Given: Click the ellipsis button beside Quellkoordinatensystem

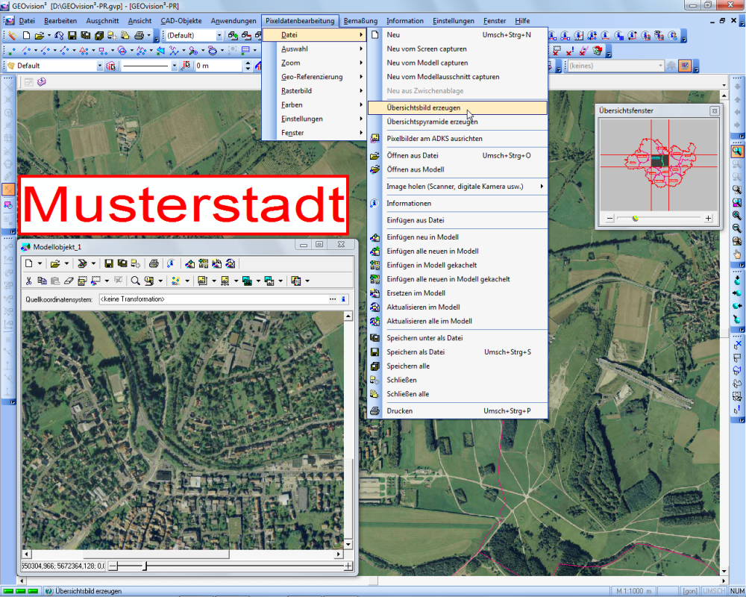Looking at the screenshot, I should pyautogui.click(x=333, y=299).
